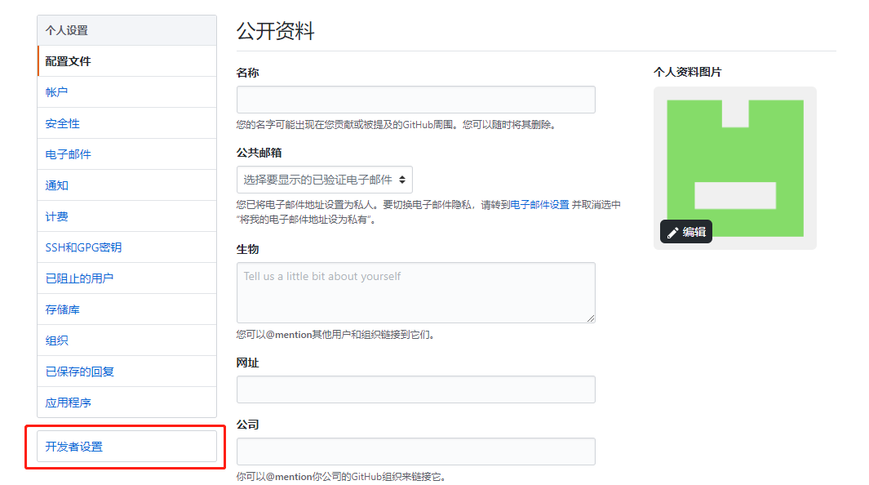View the 计费 settings page
869x485 pixels.
tap(54, 216)
